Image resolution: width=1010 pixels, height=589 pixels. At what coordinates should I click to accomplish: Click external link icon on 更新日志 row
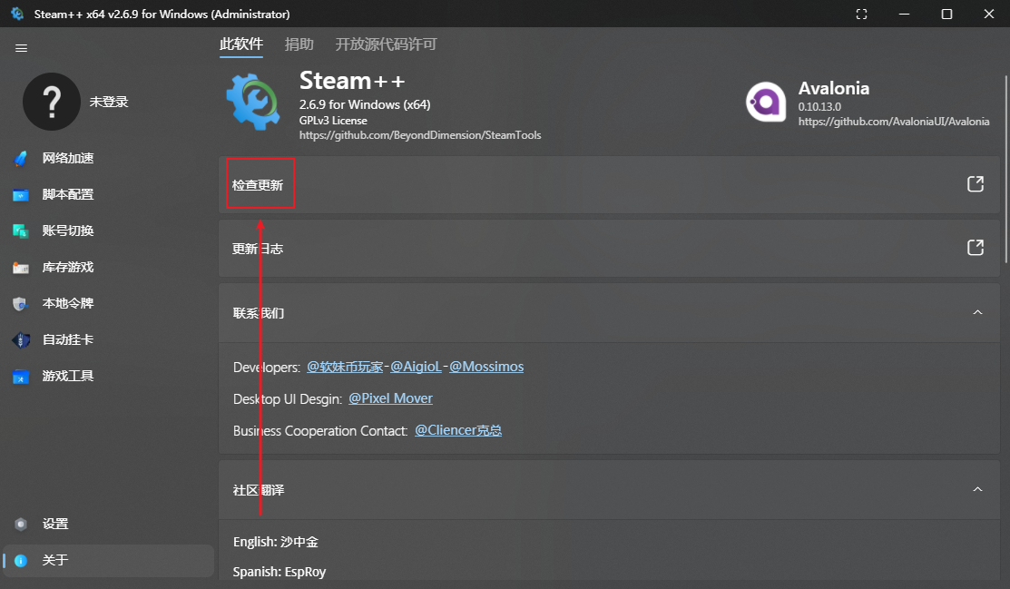[976, 248]
